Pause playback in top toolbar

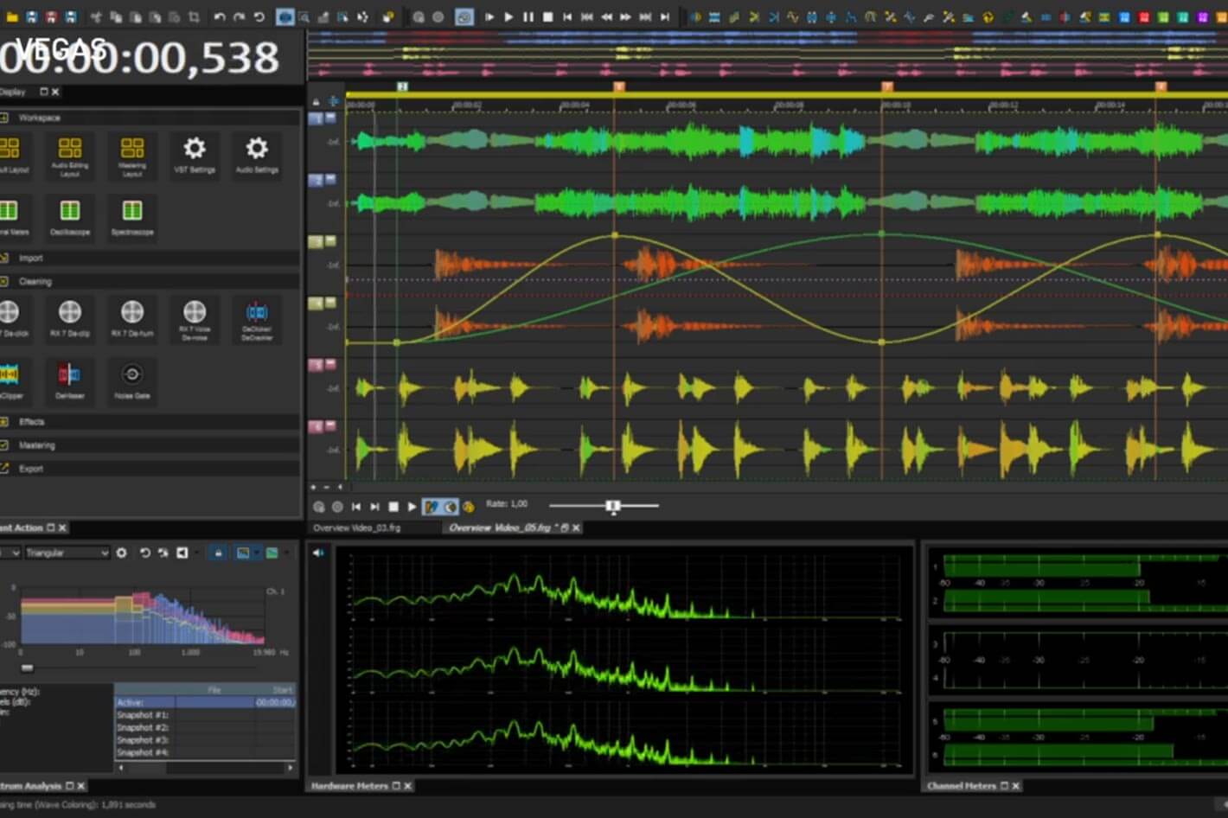528,16
